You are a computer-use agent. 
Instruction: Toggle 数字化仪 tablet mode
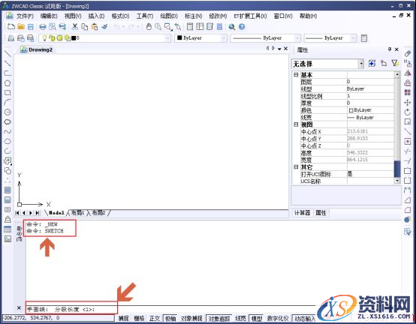click(x=278, y=318)
